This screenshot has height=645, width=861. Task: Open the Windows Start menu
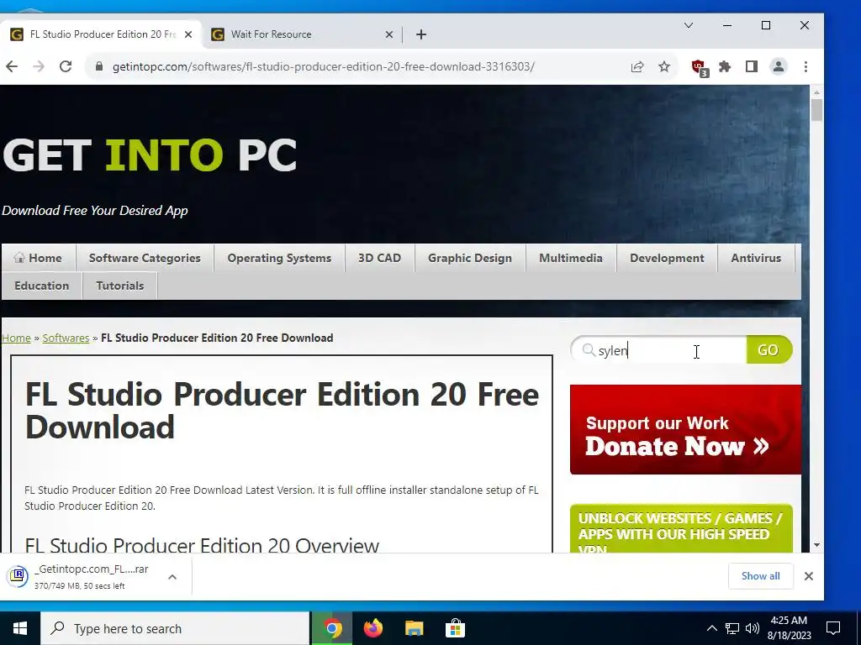tap(20, 628)
